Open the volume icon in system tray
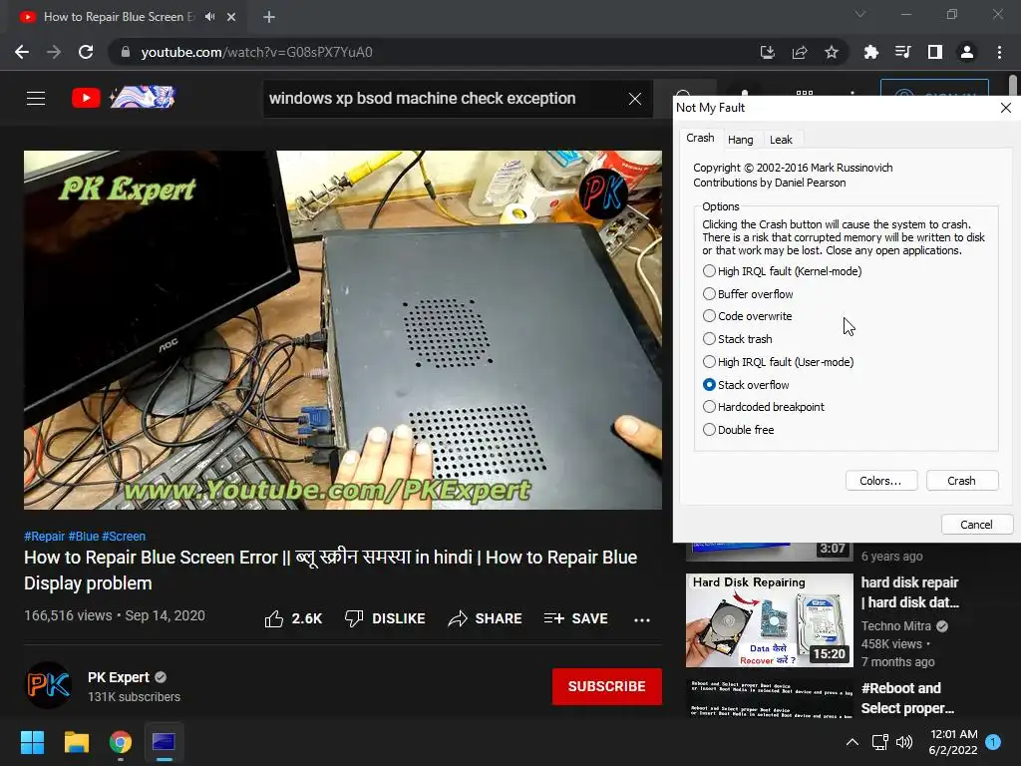1021x766 pixels. [x=904, y=742]
